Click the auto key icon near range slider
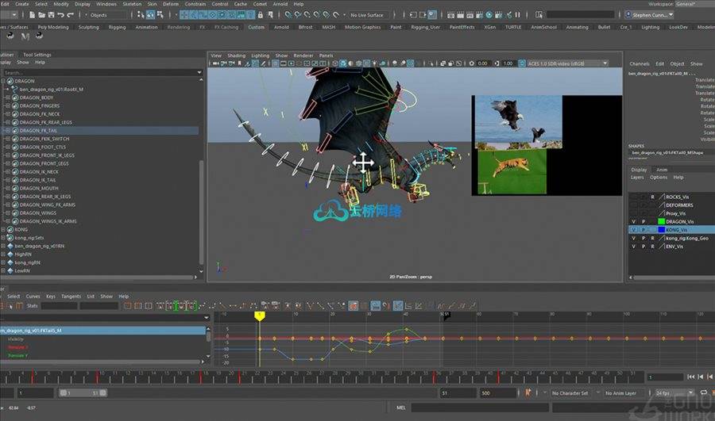The width and height of the screenshot is (715, 421). tap(528, 392)
